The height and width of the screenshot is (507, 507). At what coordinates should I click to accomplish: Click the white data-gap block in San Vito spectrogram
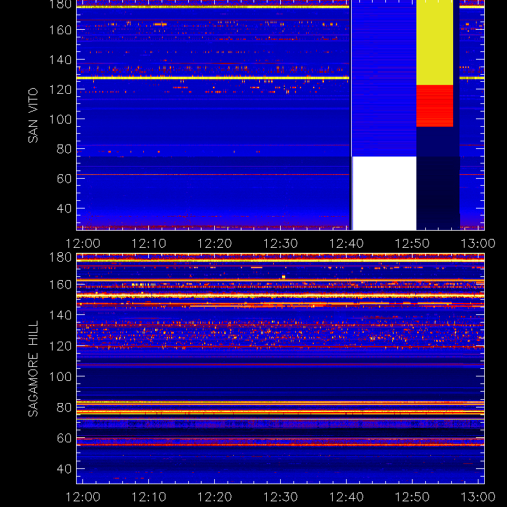(x=385, y=193)
